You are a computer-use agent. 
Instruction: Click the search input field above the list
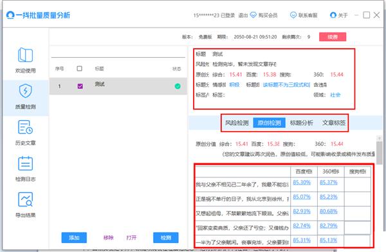[x=118, y=53]
